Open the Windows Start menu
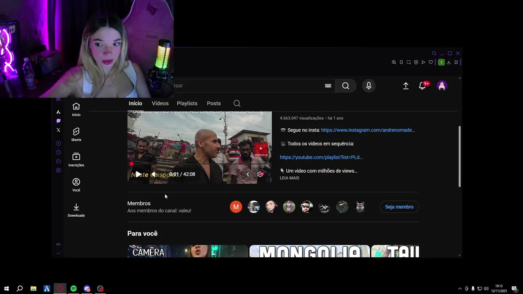The image size is (523, 294). click(x=6, y=289)
